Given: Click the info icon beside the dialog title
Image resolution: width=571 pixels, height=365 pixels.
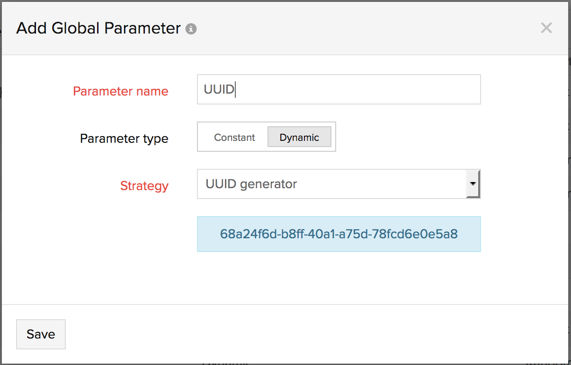Looking at the screenshot, I should tap(191, 29).
